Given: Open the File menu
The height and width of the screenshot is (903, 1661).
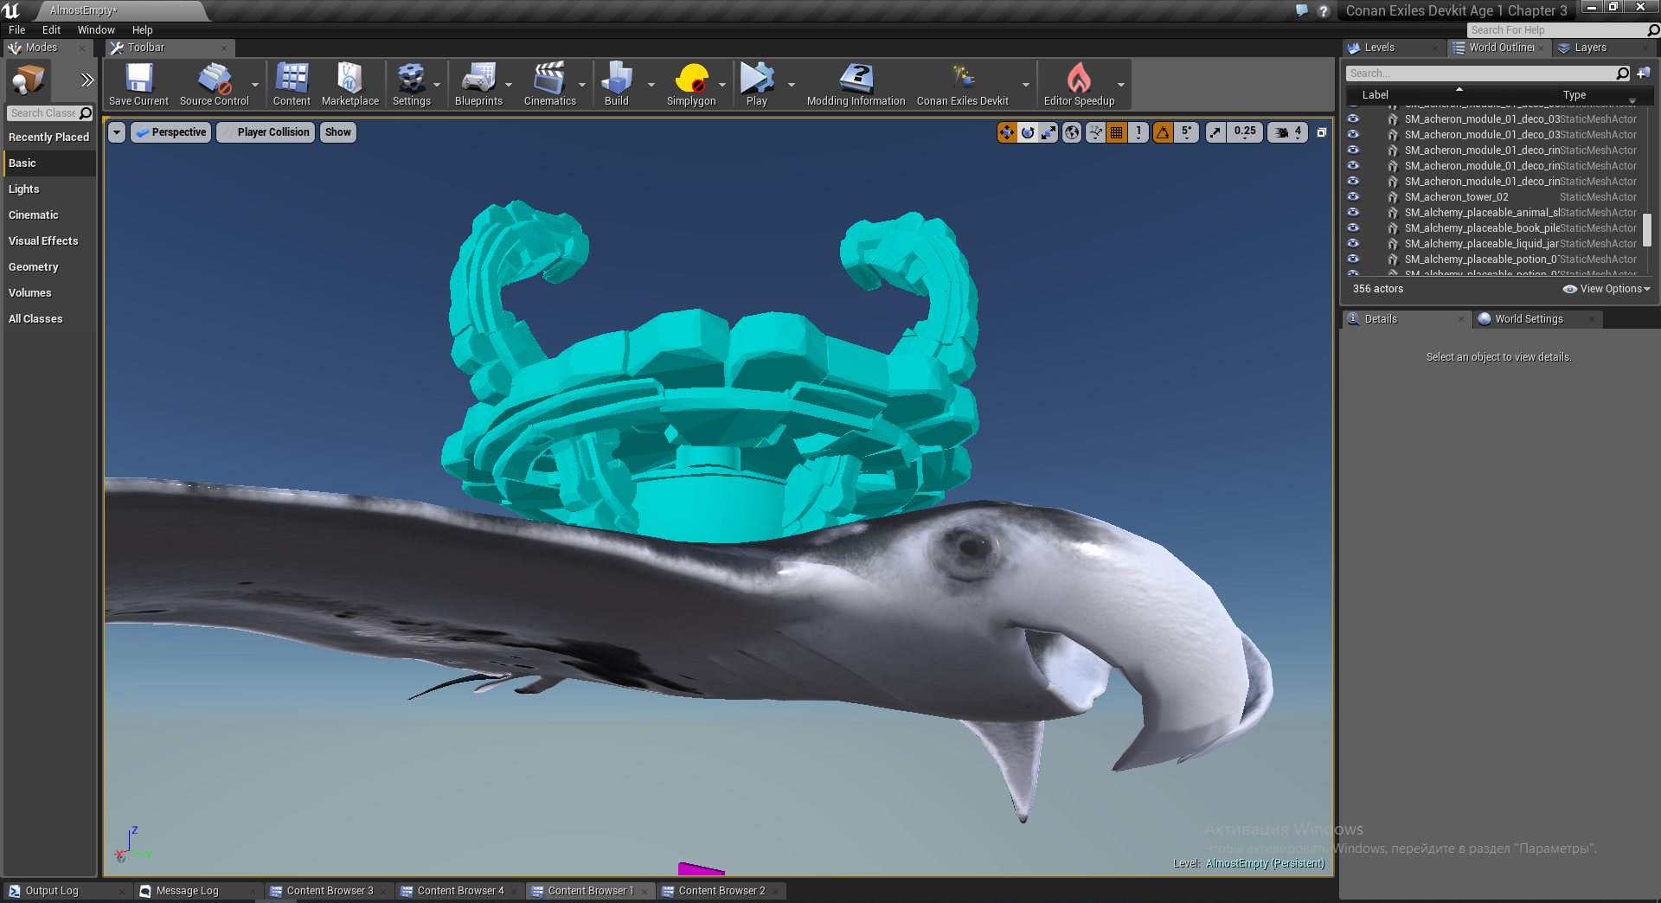Looking at the screenshot, I should point(17,29).
